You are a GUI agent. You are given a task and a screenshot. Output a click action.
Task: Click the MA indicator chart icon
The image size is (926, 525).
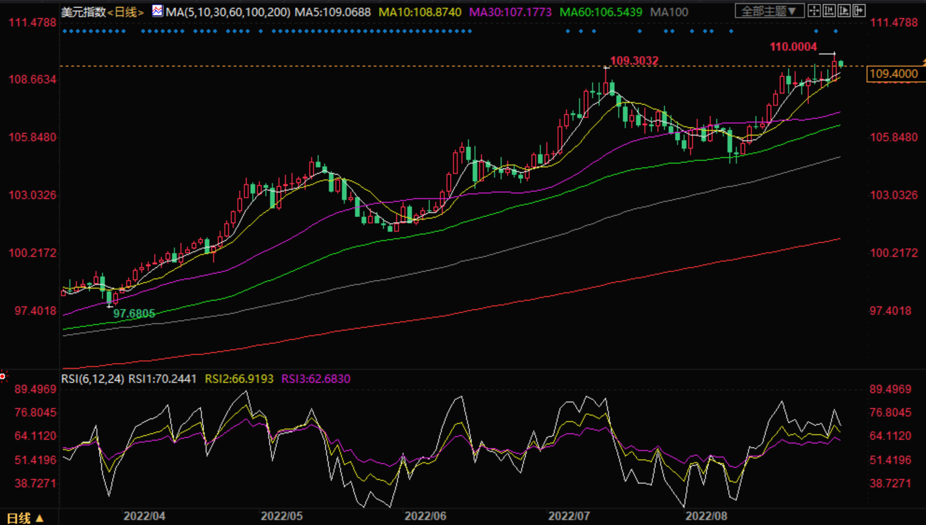click(157, 11)
